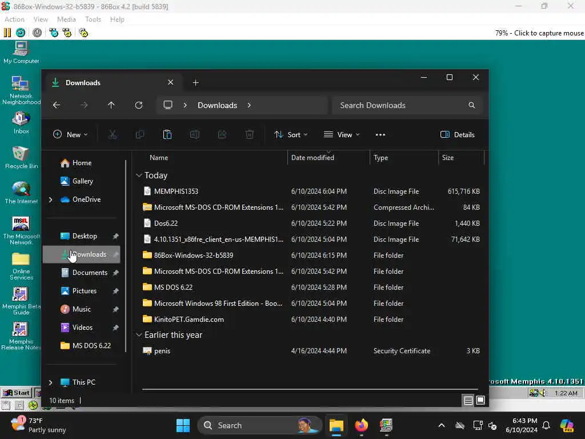Select My Computer desktop icon in Memphis
Image resolution: width=585 pixels, height=439 pixels.
click(21, 53)
